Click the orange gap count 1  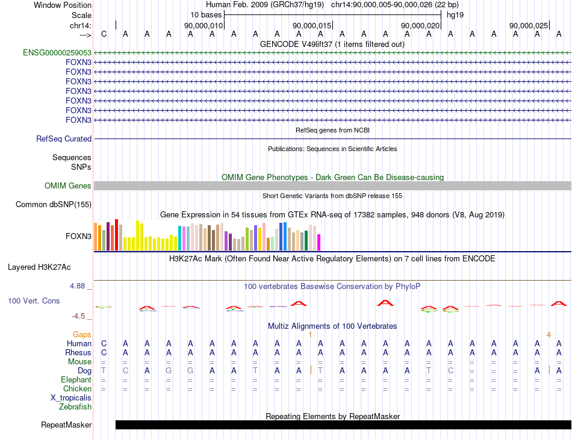point(310,335)
